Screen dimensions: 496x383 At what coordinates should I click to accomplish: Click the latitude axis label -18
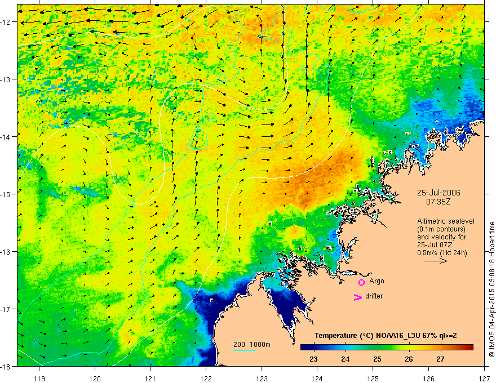tap(6, 366)
